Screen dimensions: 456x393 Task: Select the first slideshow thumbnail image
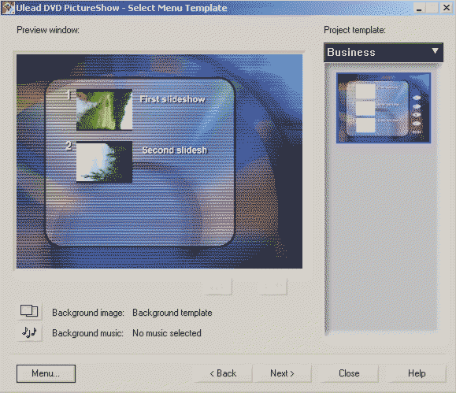[x=104, y=109]
